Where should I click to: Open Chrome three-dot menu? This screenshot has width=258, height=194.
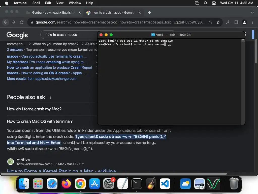(x=252, y=22)
